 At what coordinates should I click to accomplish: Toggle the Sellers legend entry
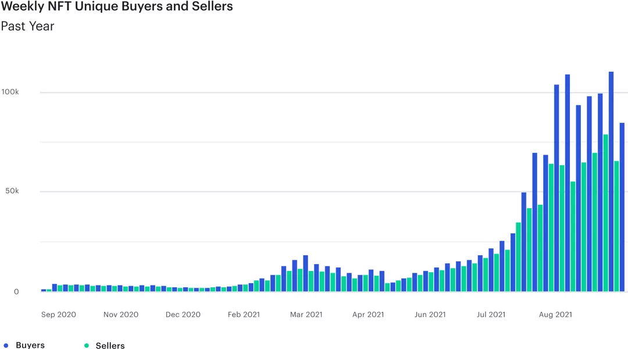pyautogui.click(x=104, y=345)
